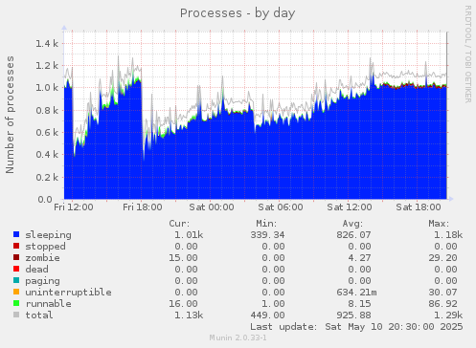
Task: Click total maximum value "1.29k"
Action: click(448, 315)
